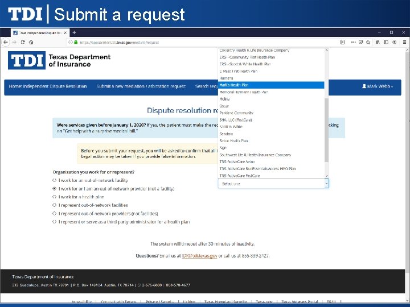Screen dimensions: 410x307
Task: Open Home: Independent Dispute Resolution menu item
Action: (x=48, y=86)
